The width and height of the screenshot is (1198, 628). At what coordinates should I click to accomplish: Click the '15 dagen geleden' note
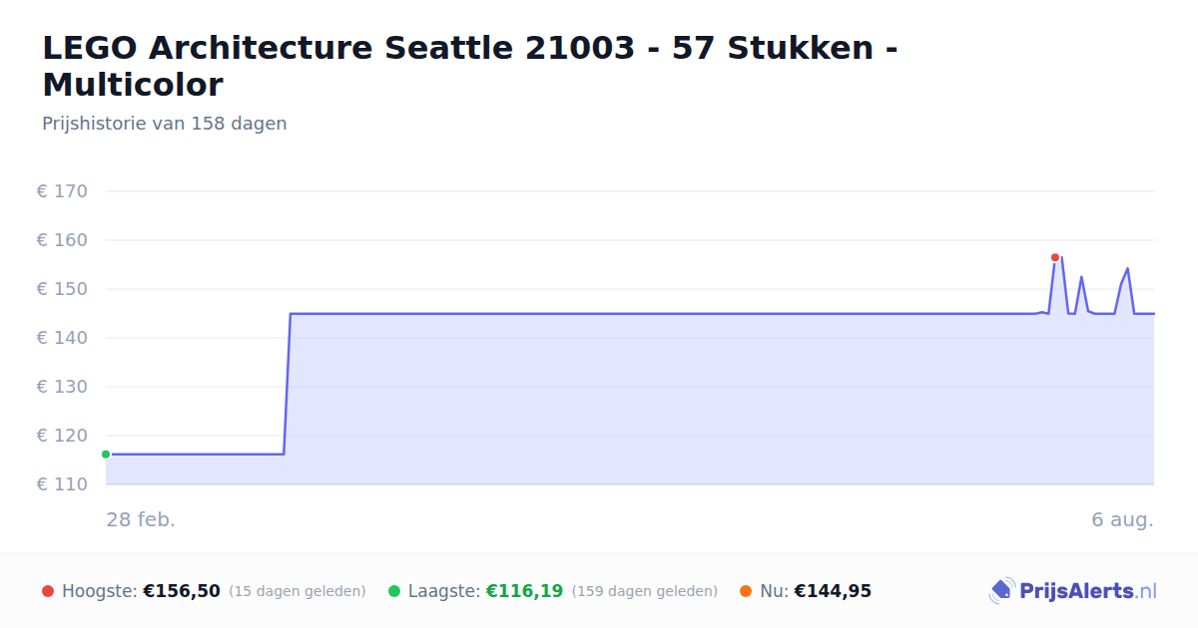(298, 591)
